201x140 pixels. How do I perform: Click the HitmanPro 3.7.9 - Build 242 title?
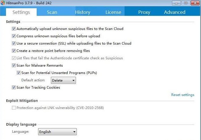pos(29,3)
